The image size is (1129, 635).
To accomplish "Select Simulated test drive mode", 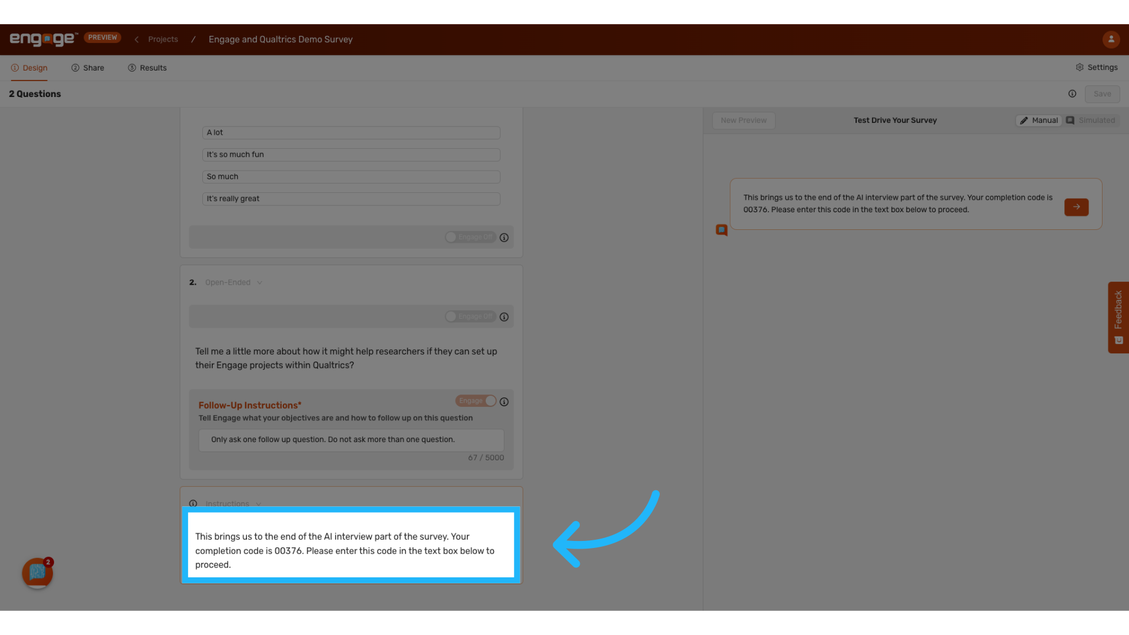I will pos(1091,121).
